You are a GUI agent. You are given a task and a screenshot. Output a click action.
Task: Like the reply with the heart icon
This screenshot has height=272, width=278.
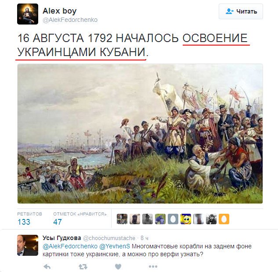pos(118,267)
